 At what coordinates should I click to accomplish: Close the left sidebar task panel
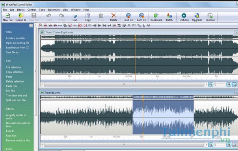pyautogui.click(x=31, y=26)
